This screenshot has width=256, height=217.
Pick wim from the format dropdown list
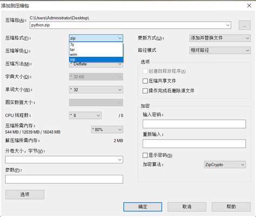click(96, 55)
